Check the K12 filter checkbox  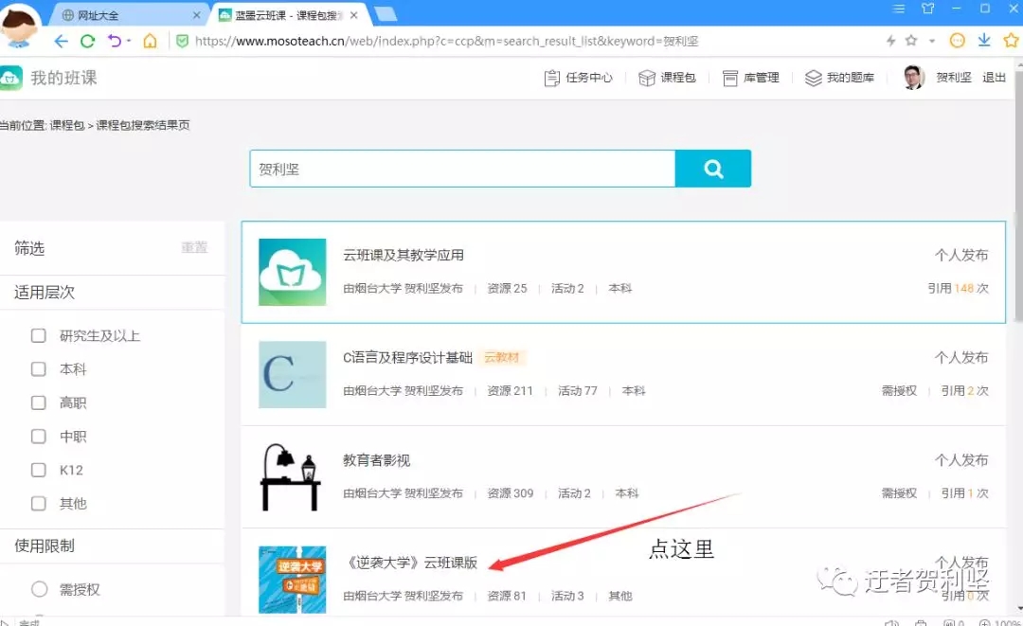click(x=39, y=470)
